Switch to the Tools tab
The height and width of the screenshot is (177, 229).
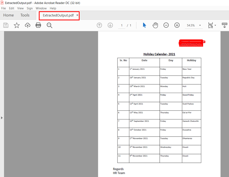pyautogui.click(x=25, y=15)
